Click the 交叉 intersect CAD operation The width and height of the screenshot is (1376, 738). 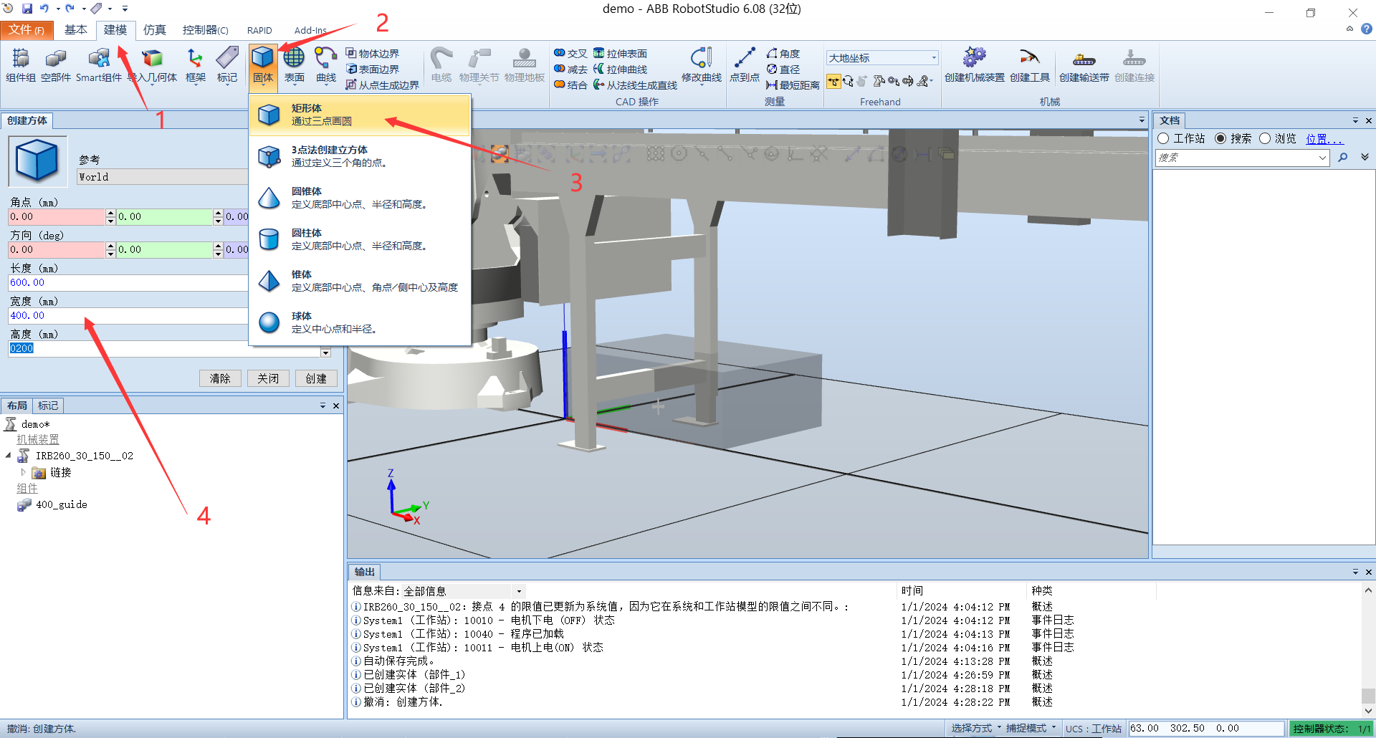570,54
